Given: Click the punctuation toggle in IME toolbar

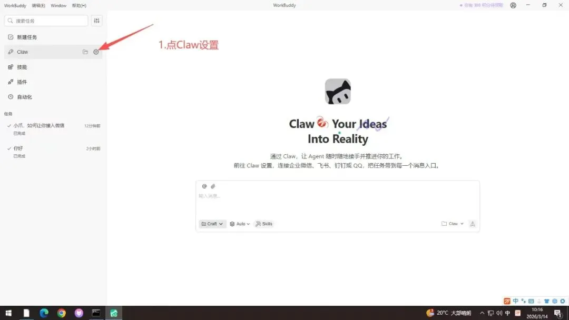Looking at the screenshot, I should point(523,301).
